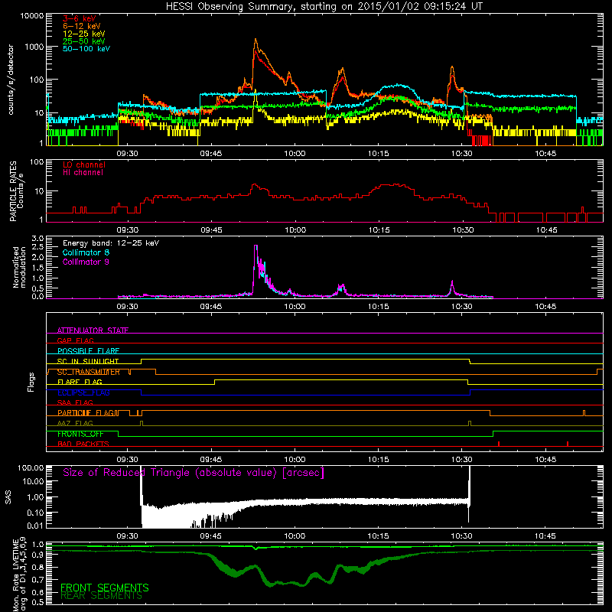Select the SC_IN_SUNLIGHT flag label
This screenshot has width=612, height=612.
88,361
